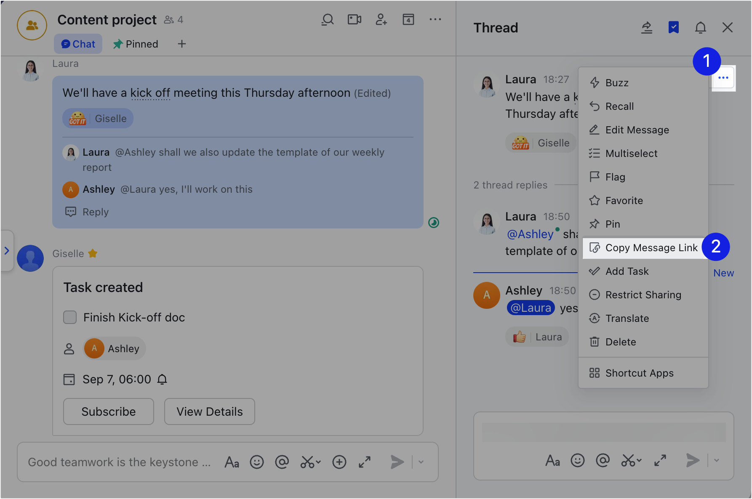Click the View Details button

tap(210, 411)
